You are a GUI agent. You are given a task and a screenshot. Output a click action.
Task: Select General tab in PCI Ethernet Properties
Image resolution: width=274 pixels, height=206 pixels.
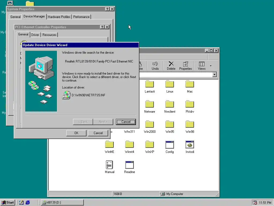(x=23, y=34)
